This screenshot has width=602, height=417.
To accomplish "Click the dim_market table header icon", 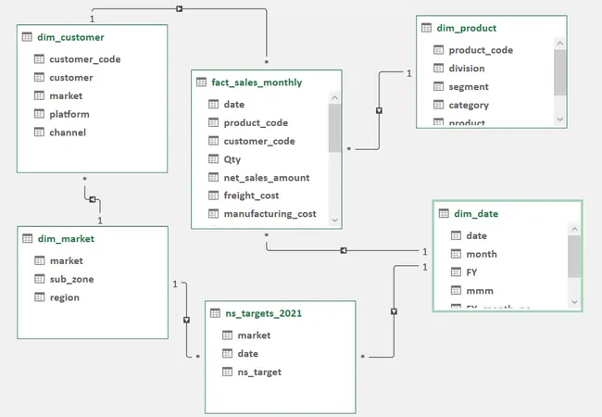I will click(27, 238).
